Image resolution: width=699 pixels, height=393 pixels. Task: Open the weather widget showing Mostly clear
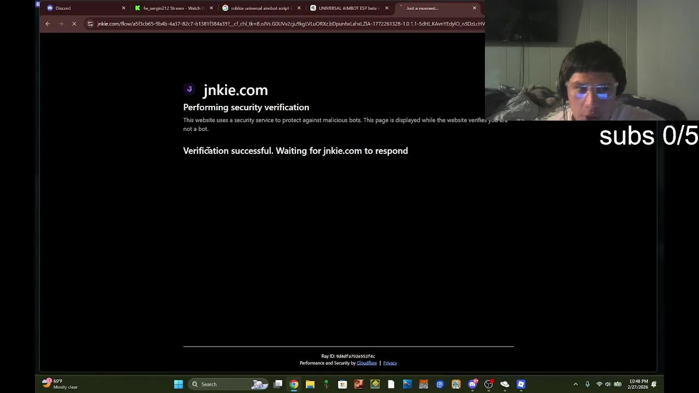60,384
